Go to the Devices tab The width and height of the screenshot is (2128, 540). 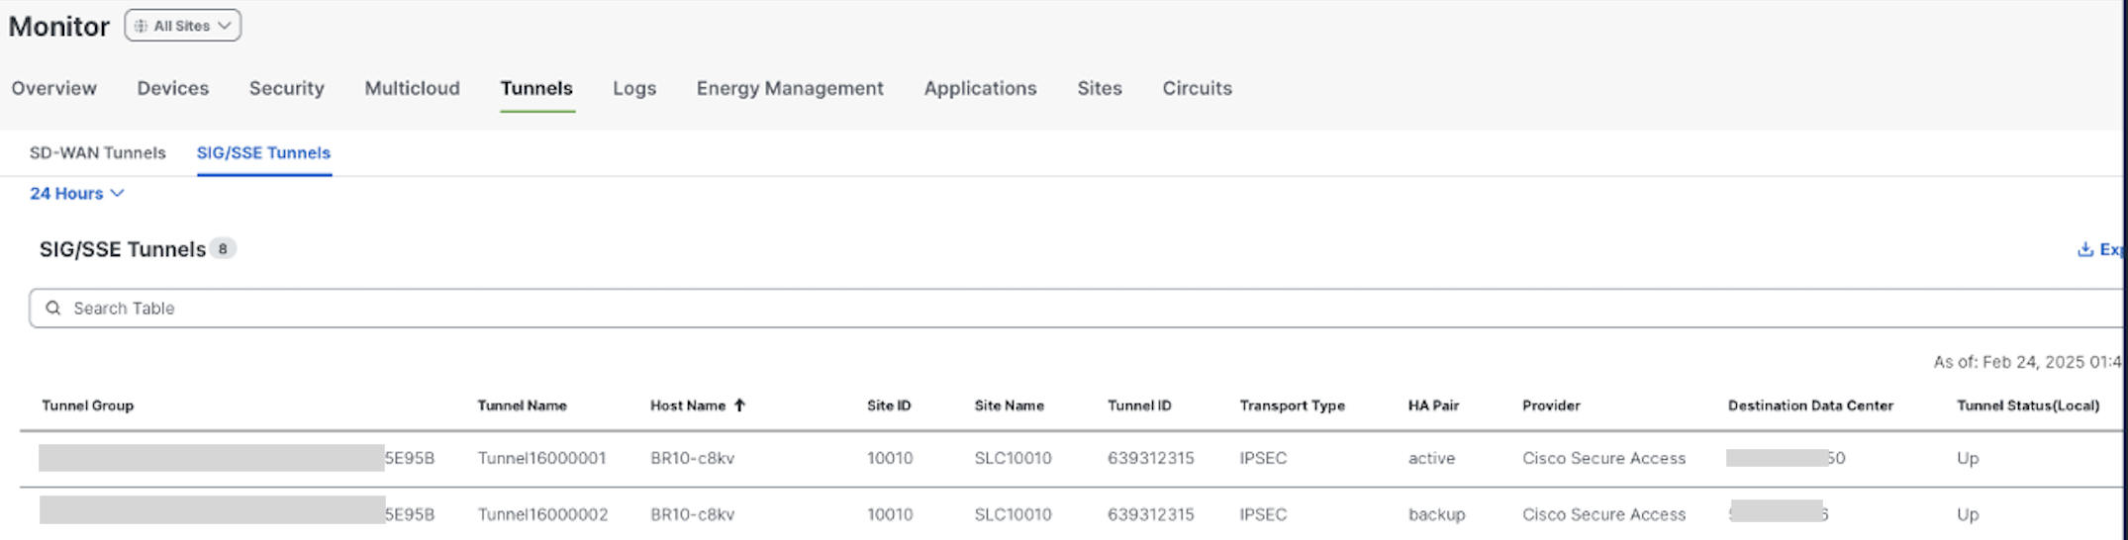click(x=173, y=88)
